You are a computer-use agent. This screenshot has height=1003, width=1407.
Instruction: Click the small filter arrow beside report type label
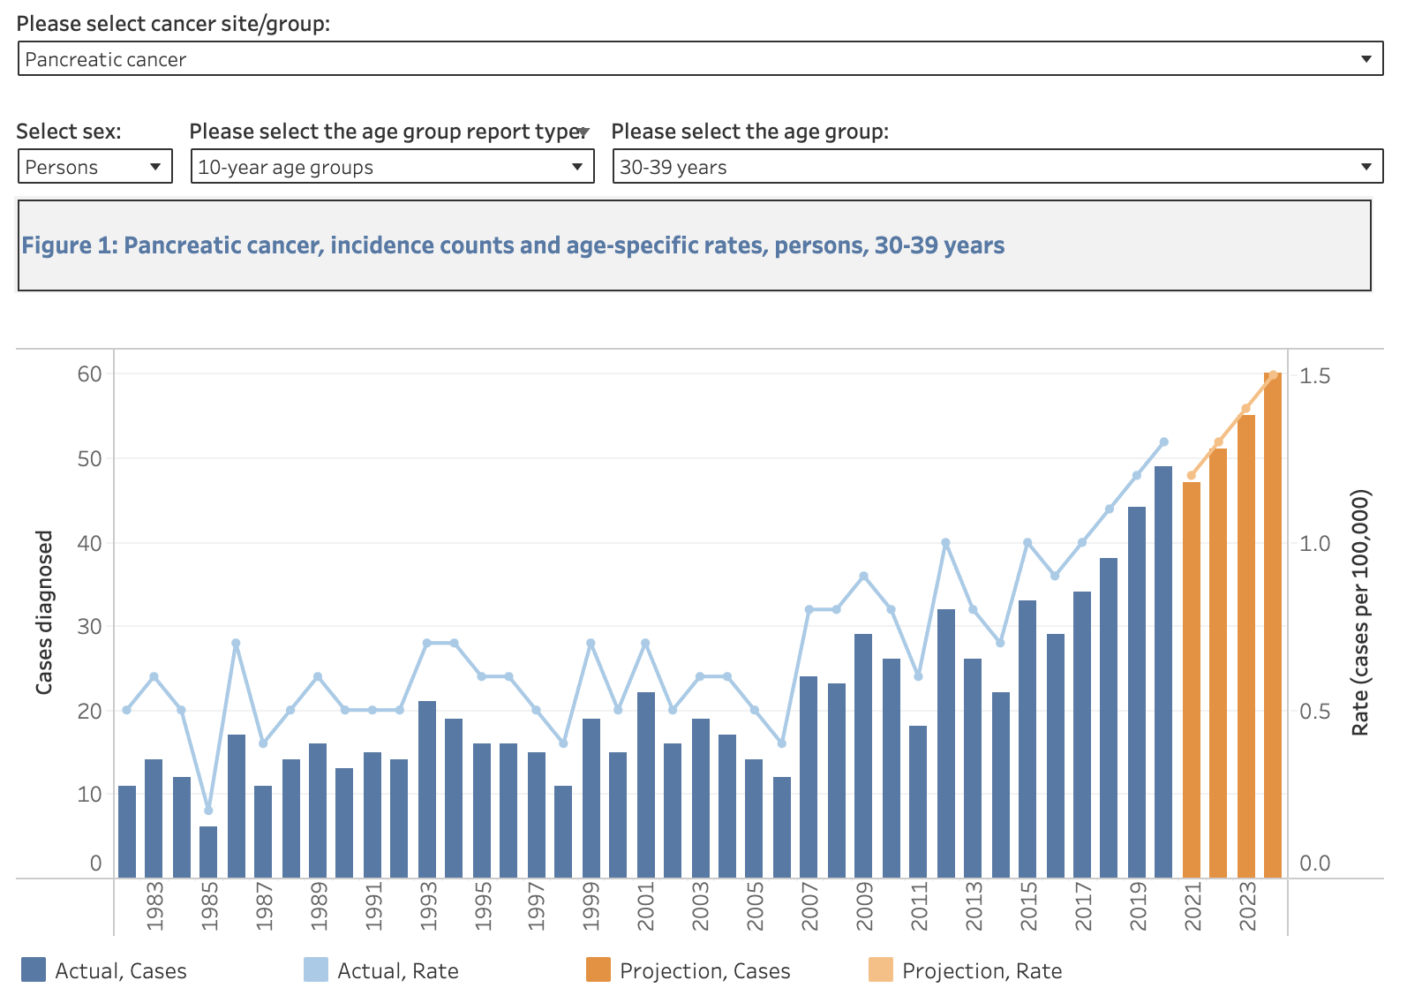tap(583, 132)
